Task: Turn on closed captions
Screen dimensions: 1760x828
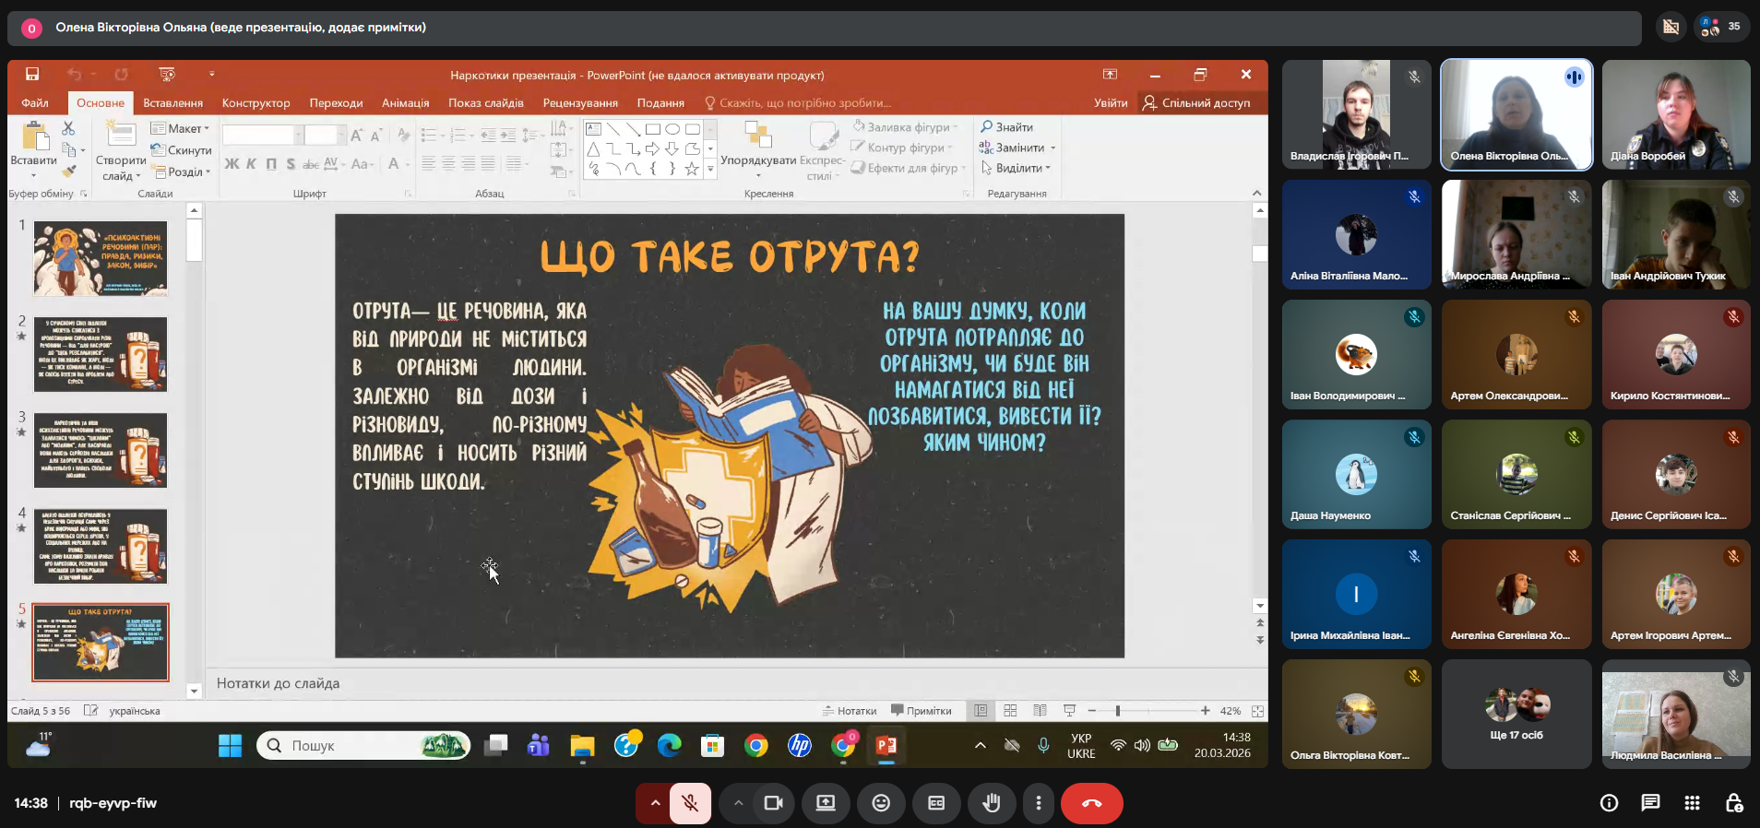Action: pos(936,803)
